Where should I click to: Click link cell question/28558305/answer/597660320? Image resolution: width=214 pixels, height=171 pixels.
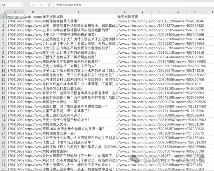tap(160, 30)
